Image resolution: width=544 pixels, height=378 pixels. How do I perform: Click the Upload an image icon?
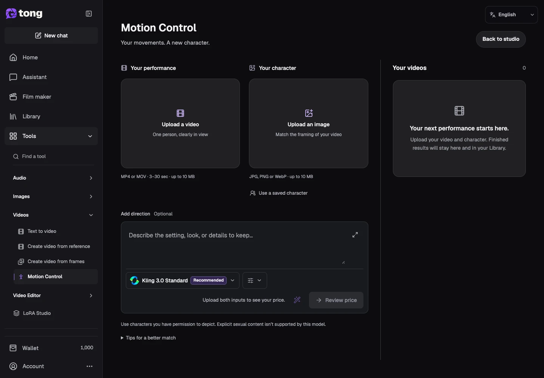tap(309, 113)
